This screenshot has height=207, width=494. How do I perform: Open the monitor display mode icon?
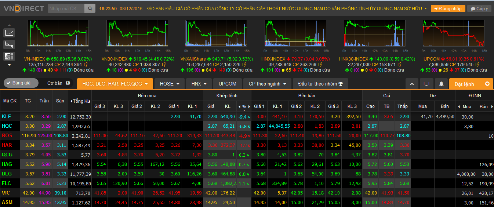426,84
